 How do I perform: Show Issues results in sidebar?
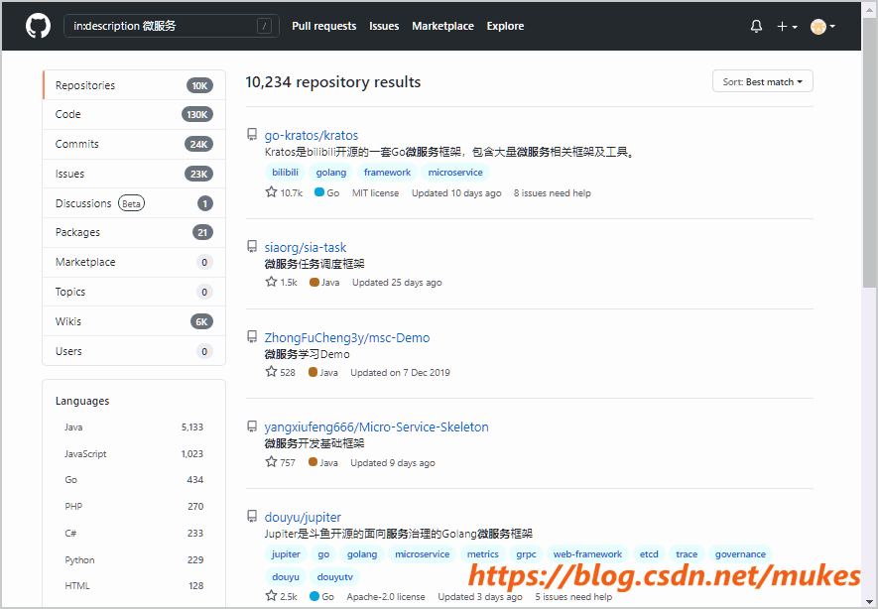click(x=134, y=174)
